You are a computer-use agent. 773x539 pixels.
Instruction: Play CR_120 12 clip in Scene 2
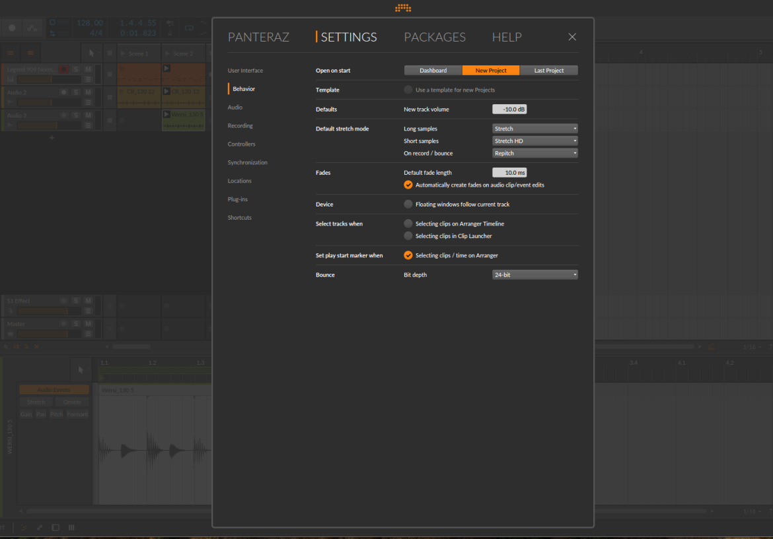(166, 92)
